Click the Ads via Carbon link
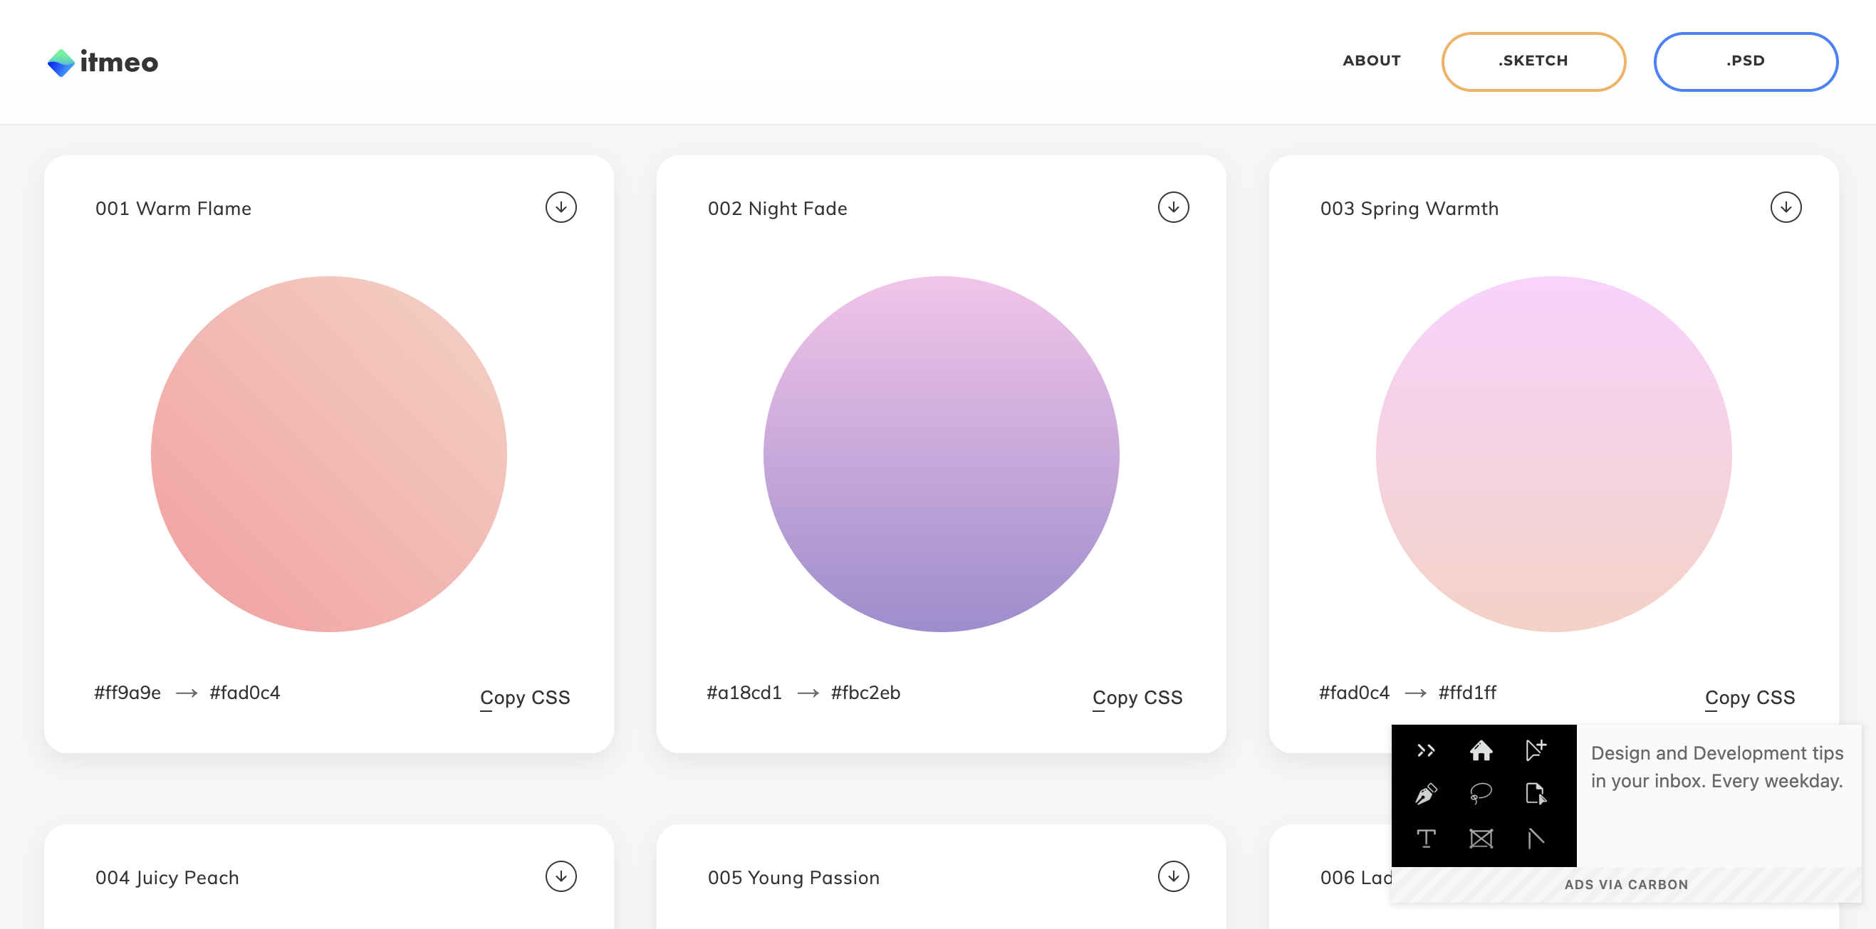This screenshot has width=1876, height=929. [1625, 885]
